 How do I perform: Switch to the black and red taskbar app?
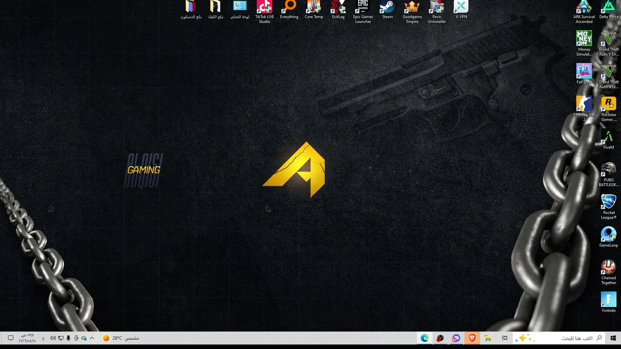tap(440, 338)
